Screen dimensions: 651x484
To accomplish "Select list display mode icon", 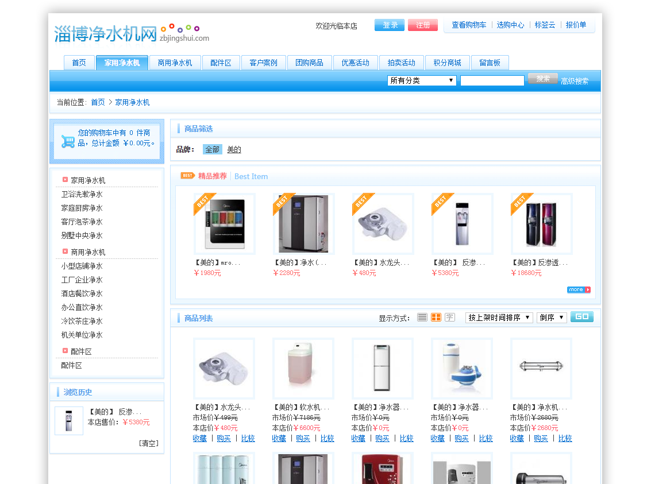I will click(422, 317).
